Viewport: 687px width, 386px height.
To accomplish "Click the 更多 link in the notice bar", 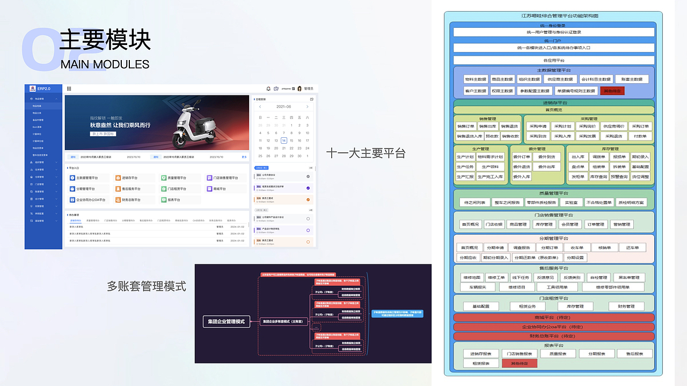I will tap(244, 156).
